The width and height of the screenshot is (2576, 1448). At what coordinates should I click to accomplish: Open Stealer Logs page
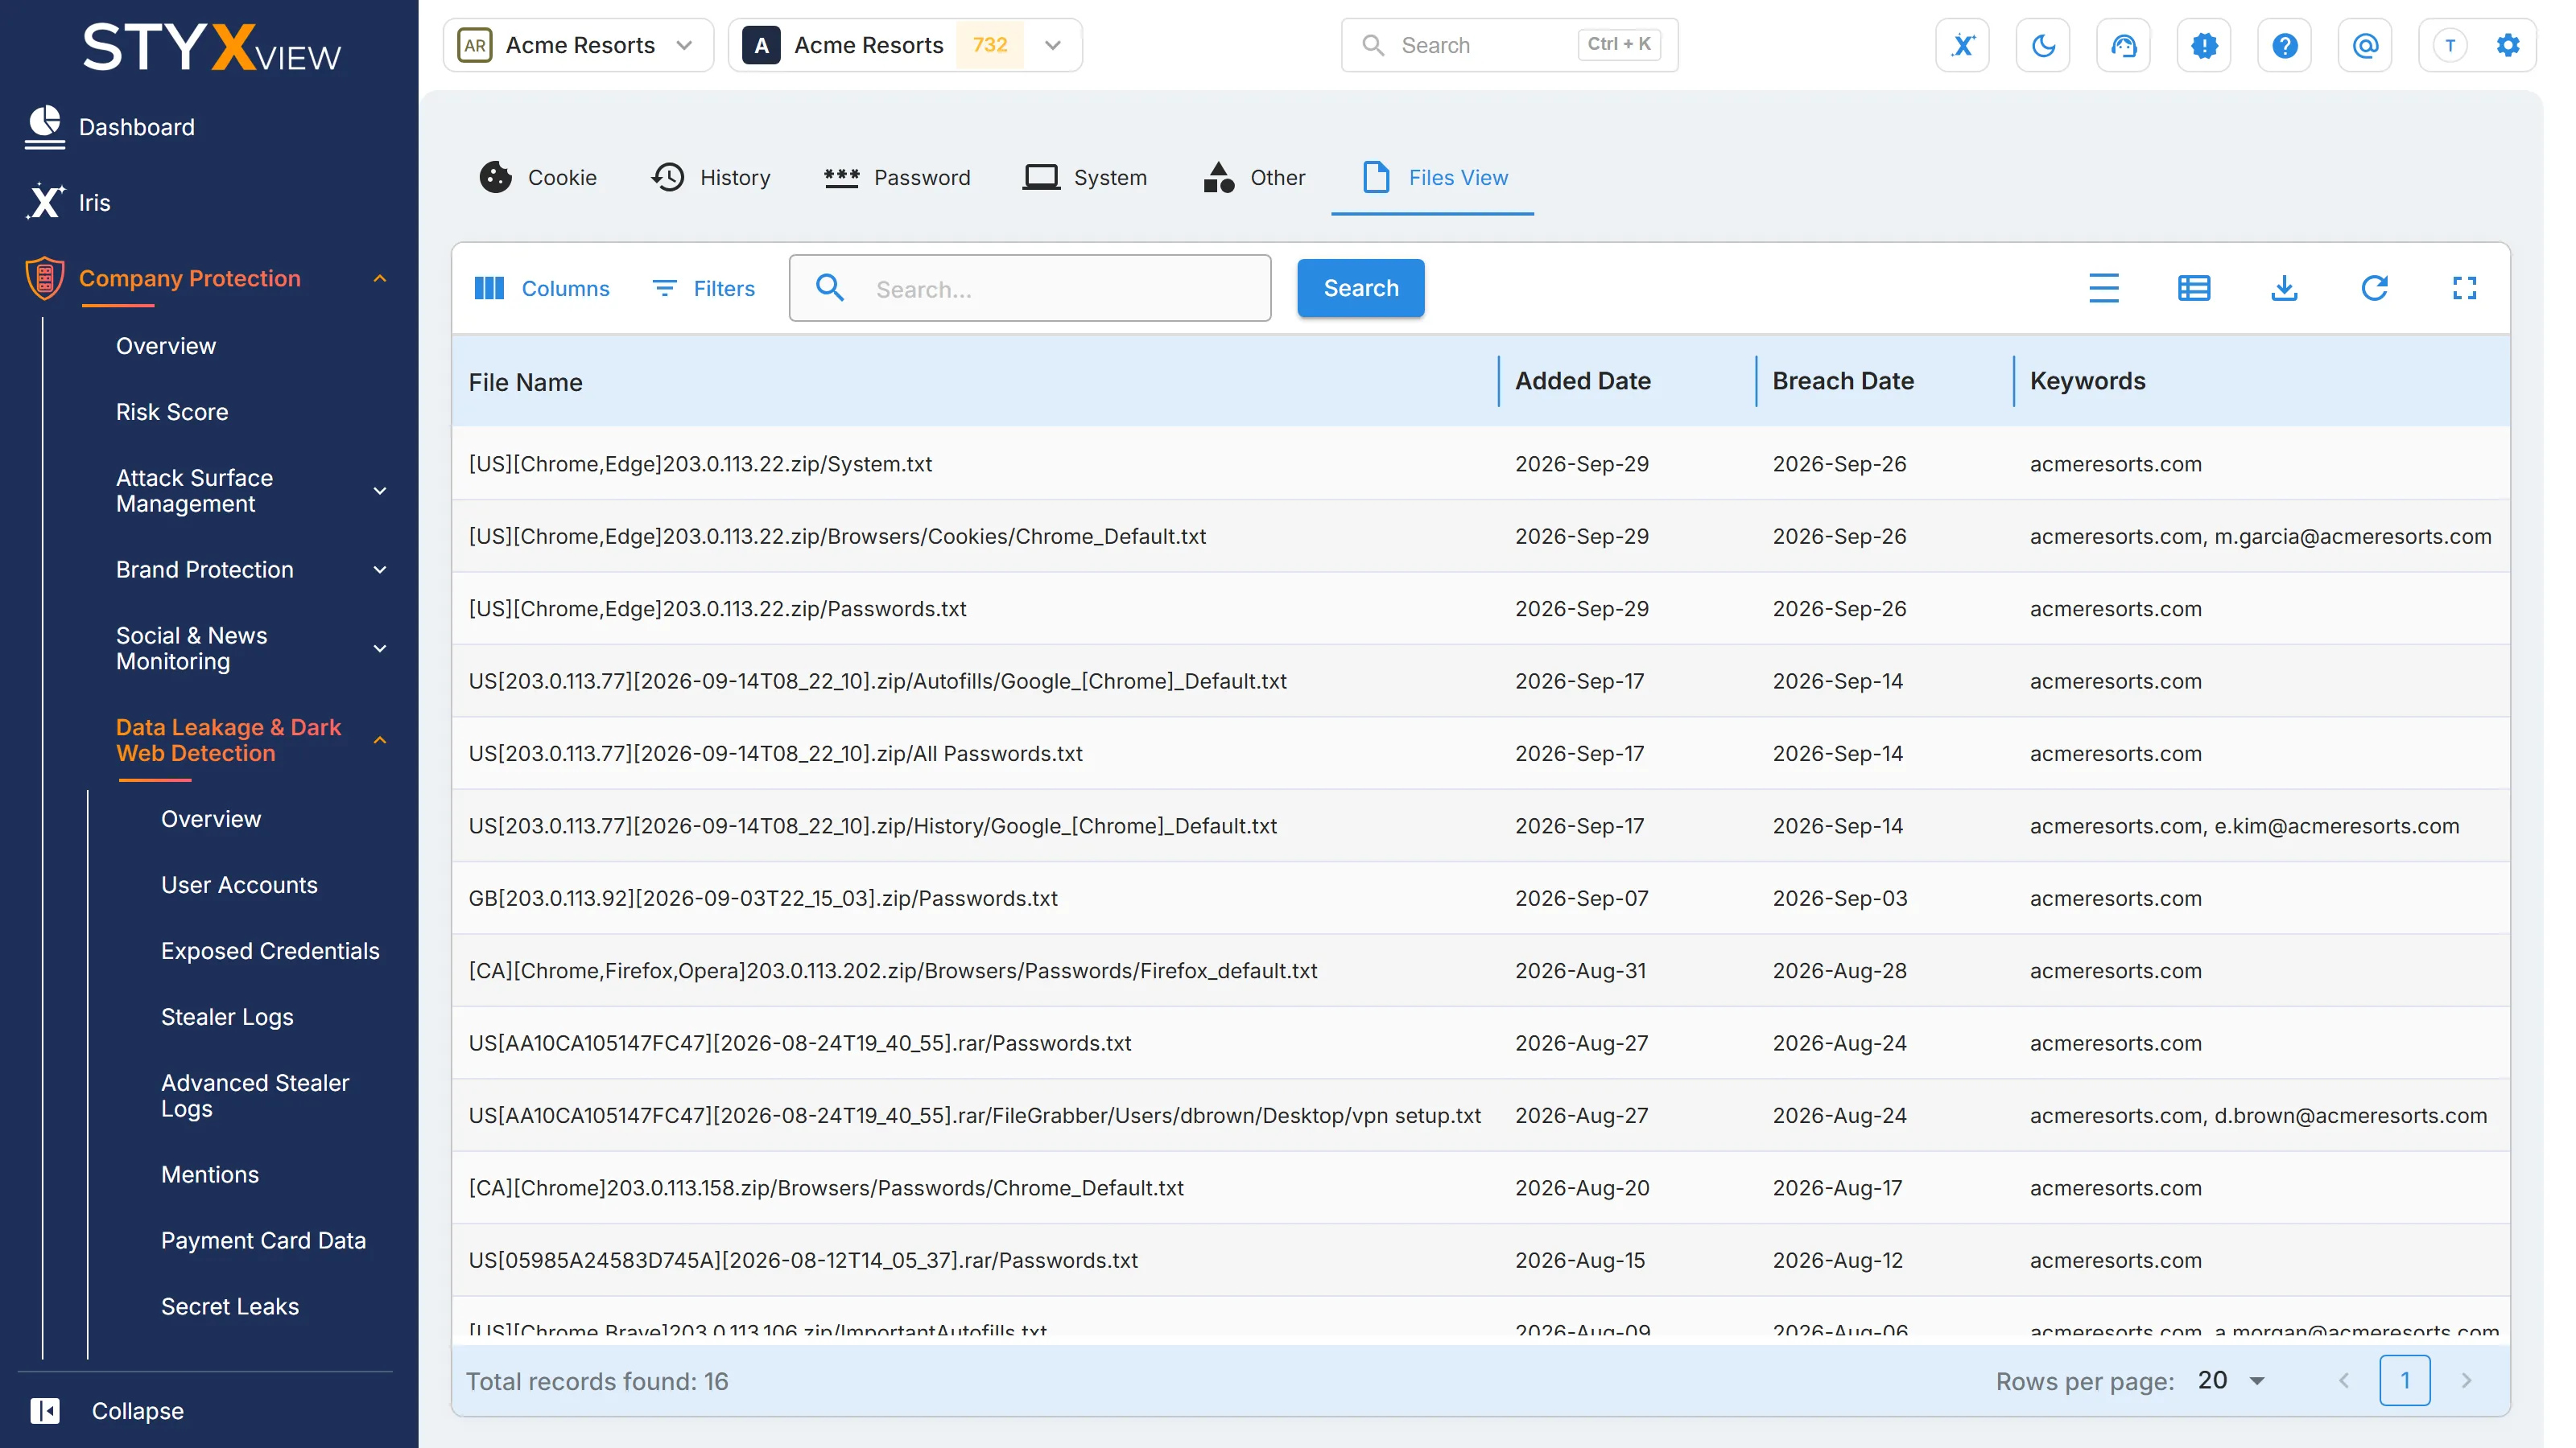click(227, 1016)
